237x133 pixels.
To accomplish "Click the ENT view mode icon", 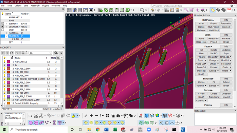I will tap(36, 116).
